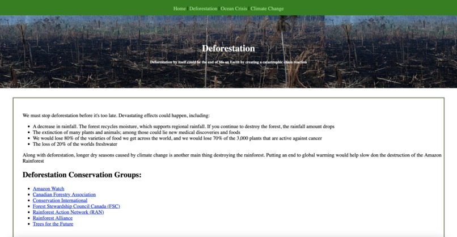Open the Amazon Watch link
The width and height of the screenshot is (457, 237).
pyautogui.click(x=48, y=189)
